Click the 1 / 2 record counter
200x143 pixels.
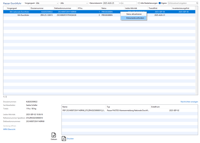(x=5, y=97)
